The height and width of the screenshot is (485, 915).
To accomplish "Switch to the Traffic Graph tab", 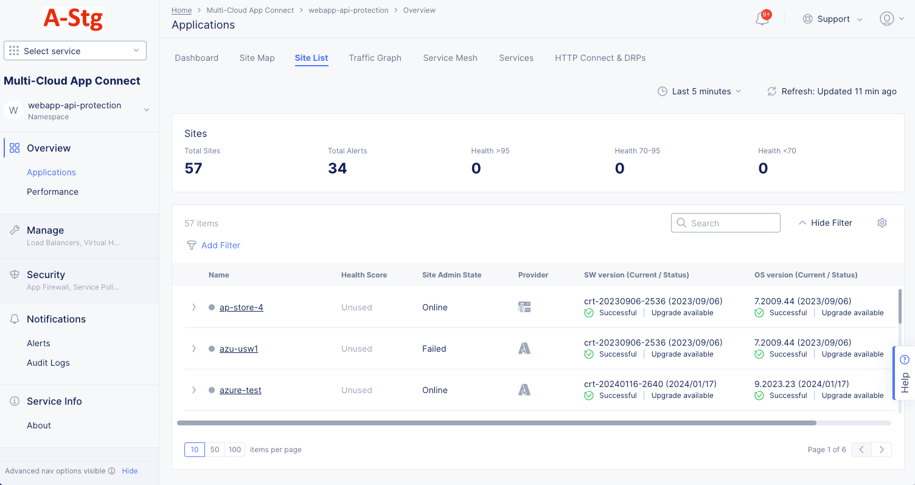I will pos(375,58).
